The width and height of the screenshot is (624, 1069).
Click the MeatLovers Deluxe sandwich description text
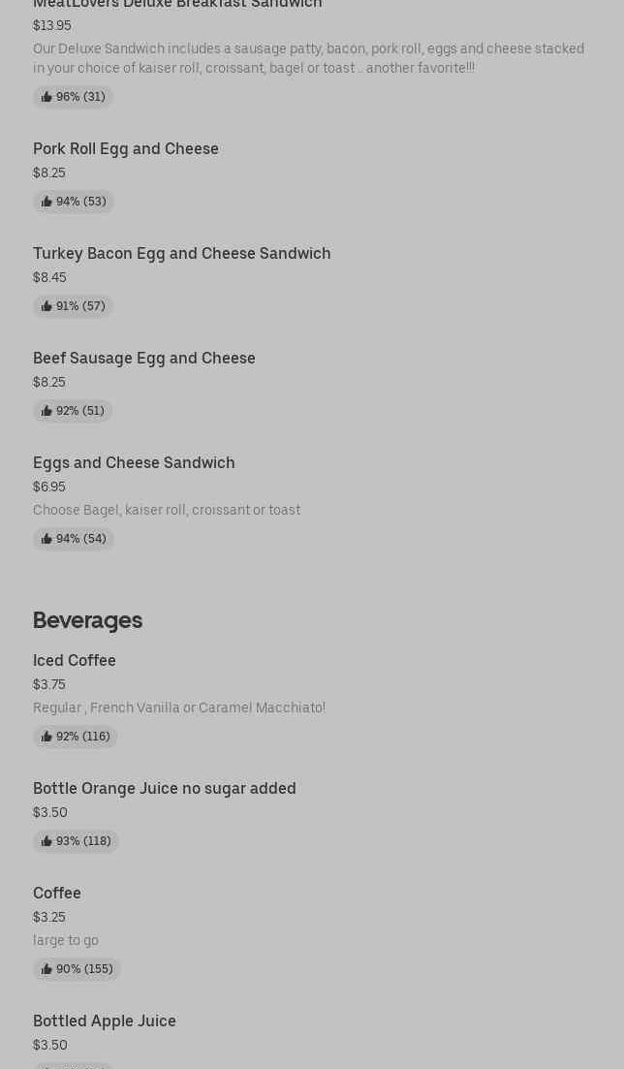pyautogui.click(x=308, y=58)
